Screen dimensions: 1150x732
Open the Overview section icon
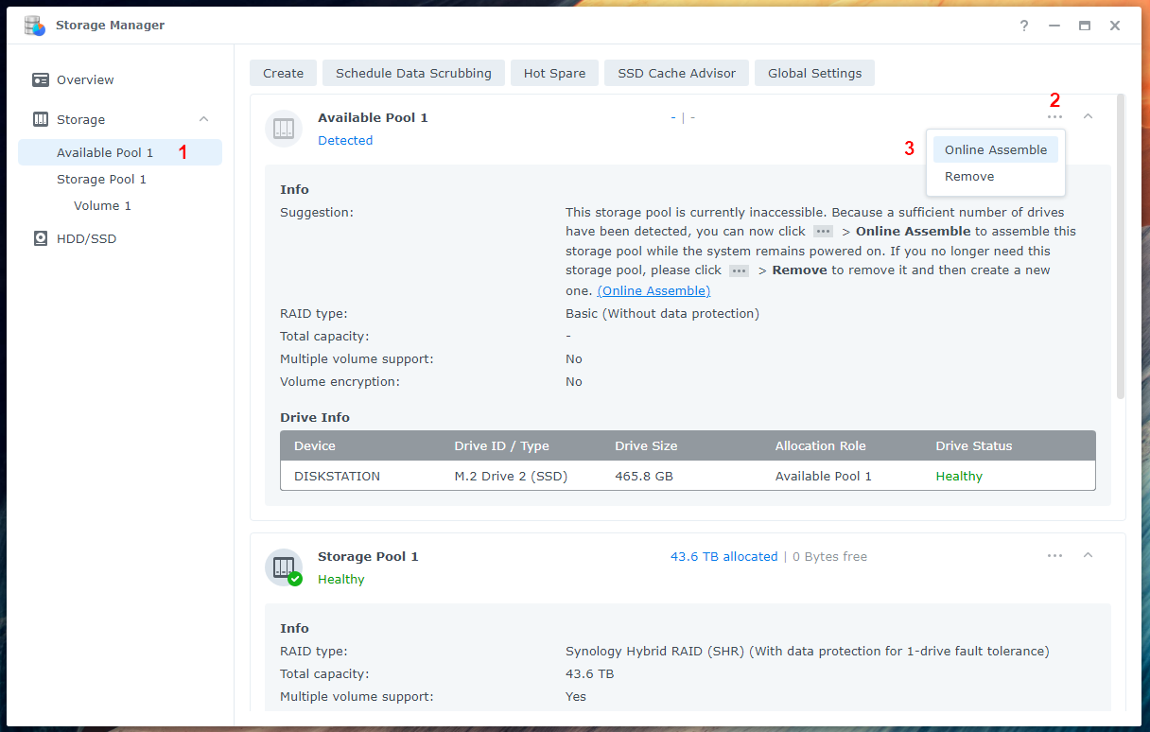(x=41, y=80)
